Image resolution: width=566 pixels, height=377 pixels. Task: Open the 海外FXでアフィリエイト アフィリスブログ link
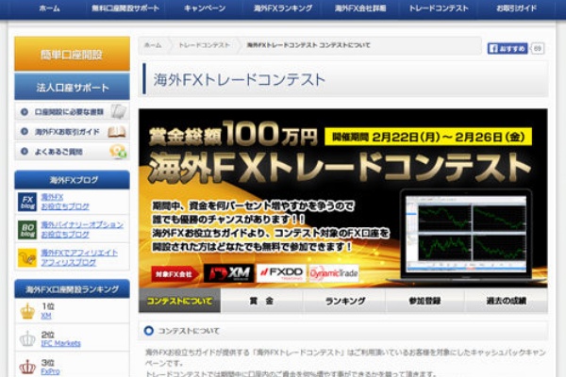(x=79, y=257)
